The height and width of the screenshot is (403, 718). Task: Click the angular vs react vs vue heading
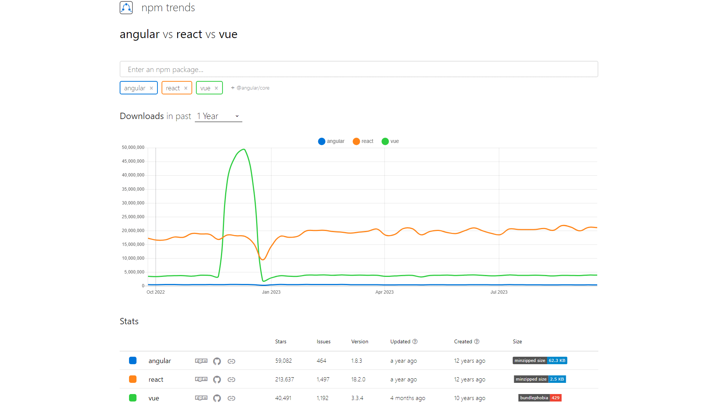point(178,34)
